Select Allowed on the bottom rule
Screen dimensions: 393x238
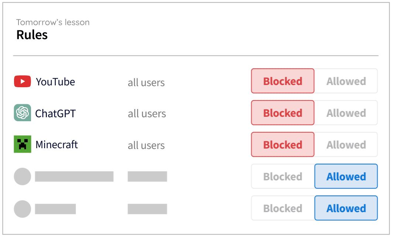click(x=346, y=208)
